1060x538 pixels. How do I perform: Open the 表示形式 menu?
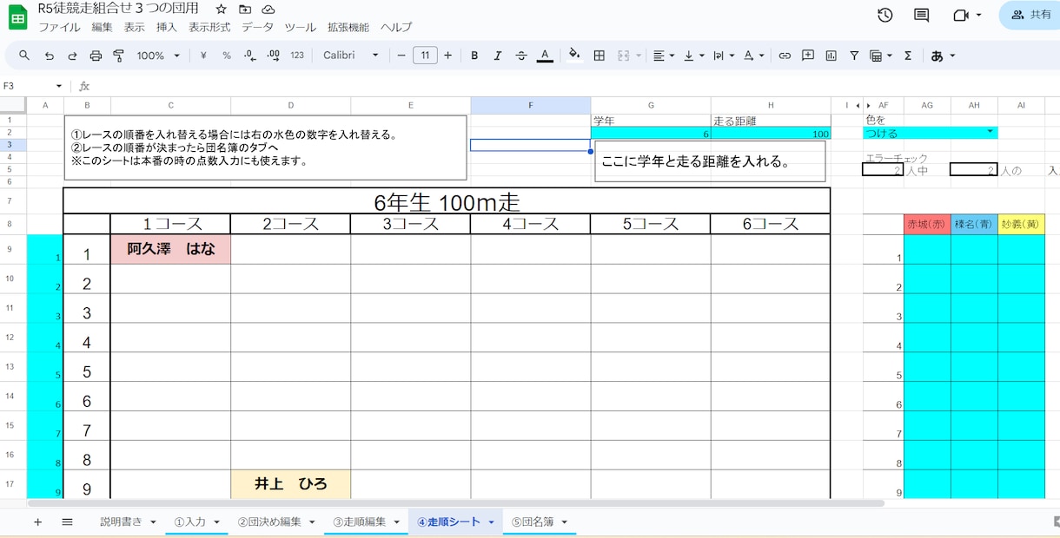(x=209, y=28)
